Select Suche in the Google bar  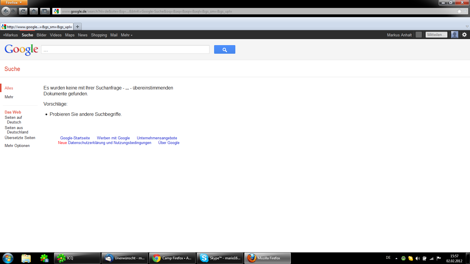point(27,35)
